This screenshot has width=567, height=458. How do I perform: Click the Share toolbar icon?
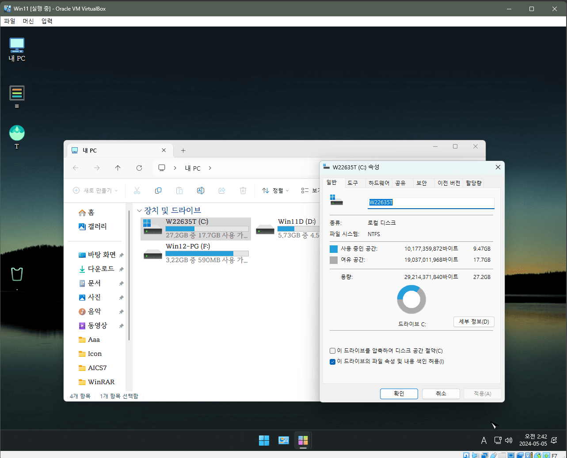[222, 191]
